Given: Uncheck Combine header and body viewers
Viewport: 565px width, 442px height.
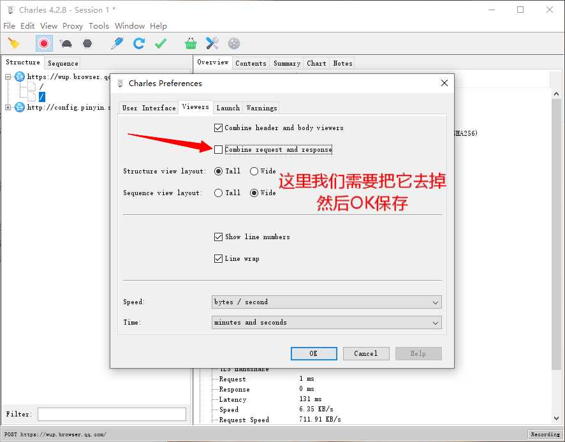Looking at the screenshot, I should pos(218,128).
